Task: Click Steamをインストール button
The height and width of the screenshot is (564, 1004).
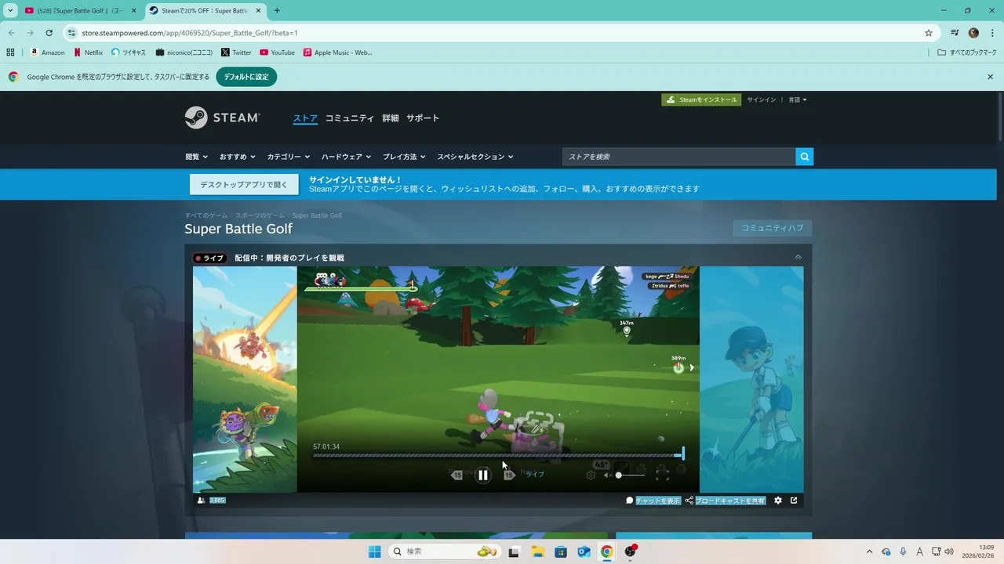Action: click(701, 99)
